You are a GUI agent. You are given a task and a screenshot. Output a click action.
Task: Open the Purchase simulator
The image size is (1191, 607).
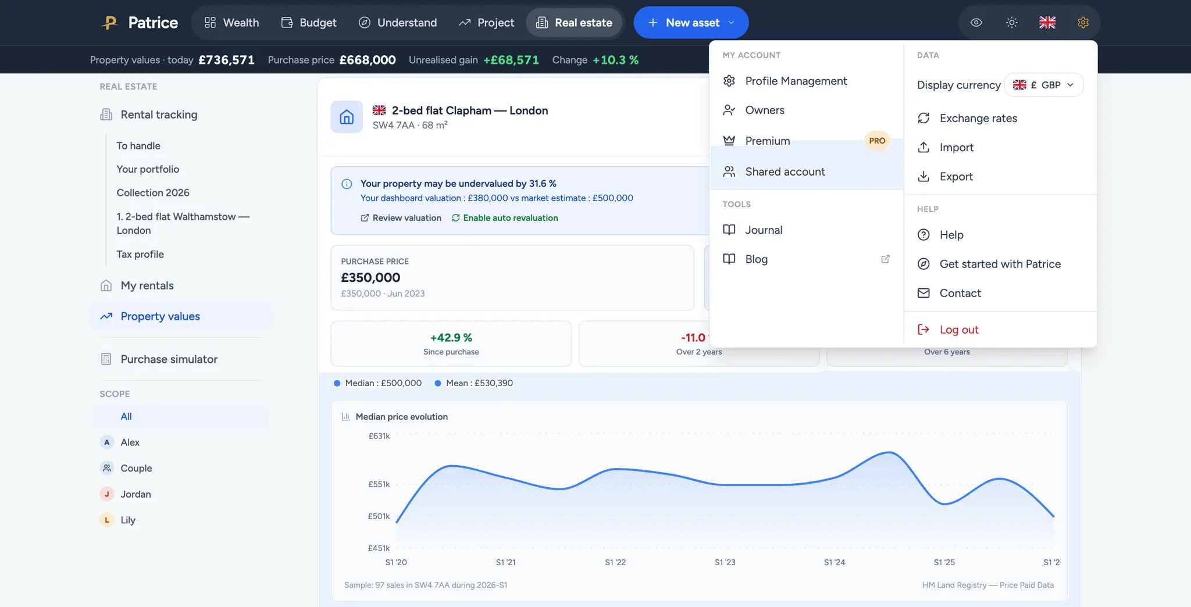180,359
